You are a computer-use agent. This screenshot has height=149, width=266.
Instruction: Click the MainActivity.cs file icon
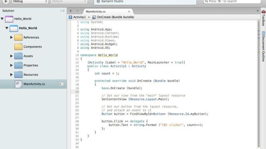(18, 84)
